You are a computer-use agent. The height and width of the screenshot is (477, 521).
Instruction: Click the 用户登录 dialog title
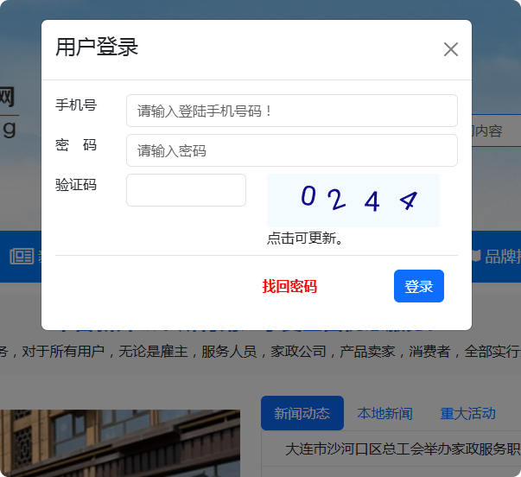pyautogui.click(x=97, y=47)
